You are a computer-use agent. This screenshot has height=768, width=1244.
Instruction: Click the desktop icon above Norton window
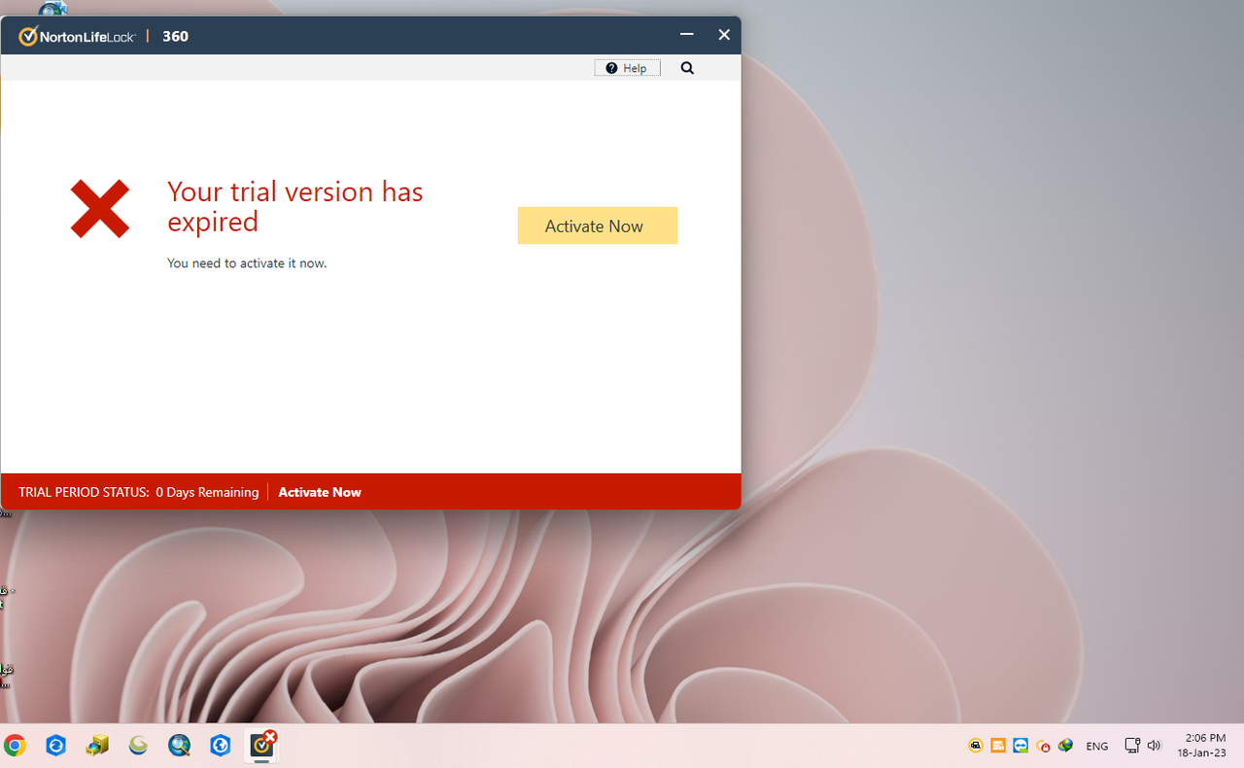point(54,9)
